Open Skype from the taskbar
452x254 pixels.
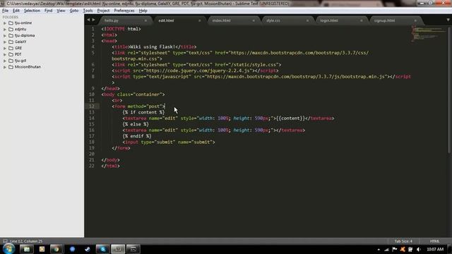pos(102,249)
